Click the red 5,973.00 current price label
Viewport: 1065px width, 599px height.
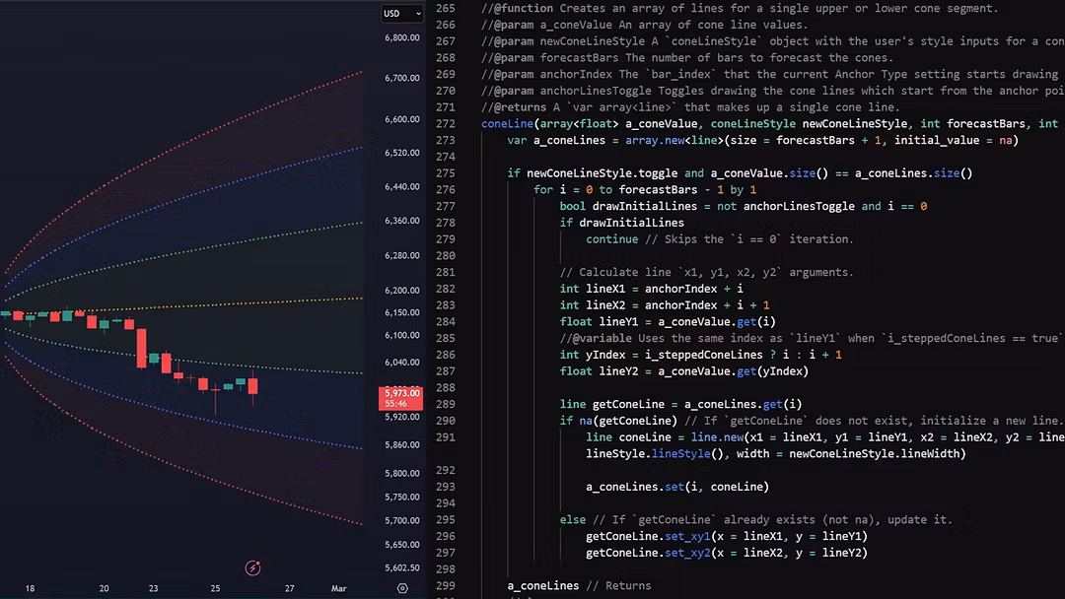(x=401, y=393)
